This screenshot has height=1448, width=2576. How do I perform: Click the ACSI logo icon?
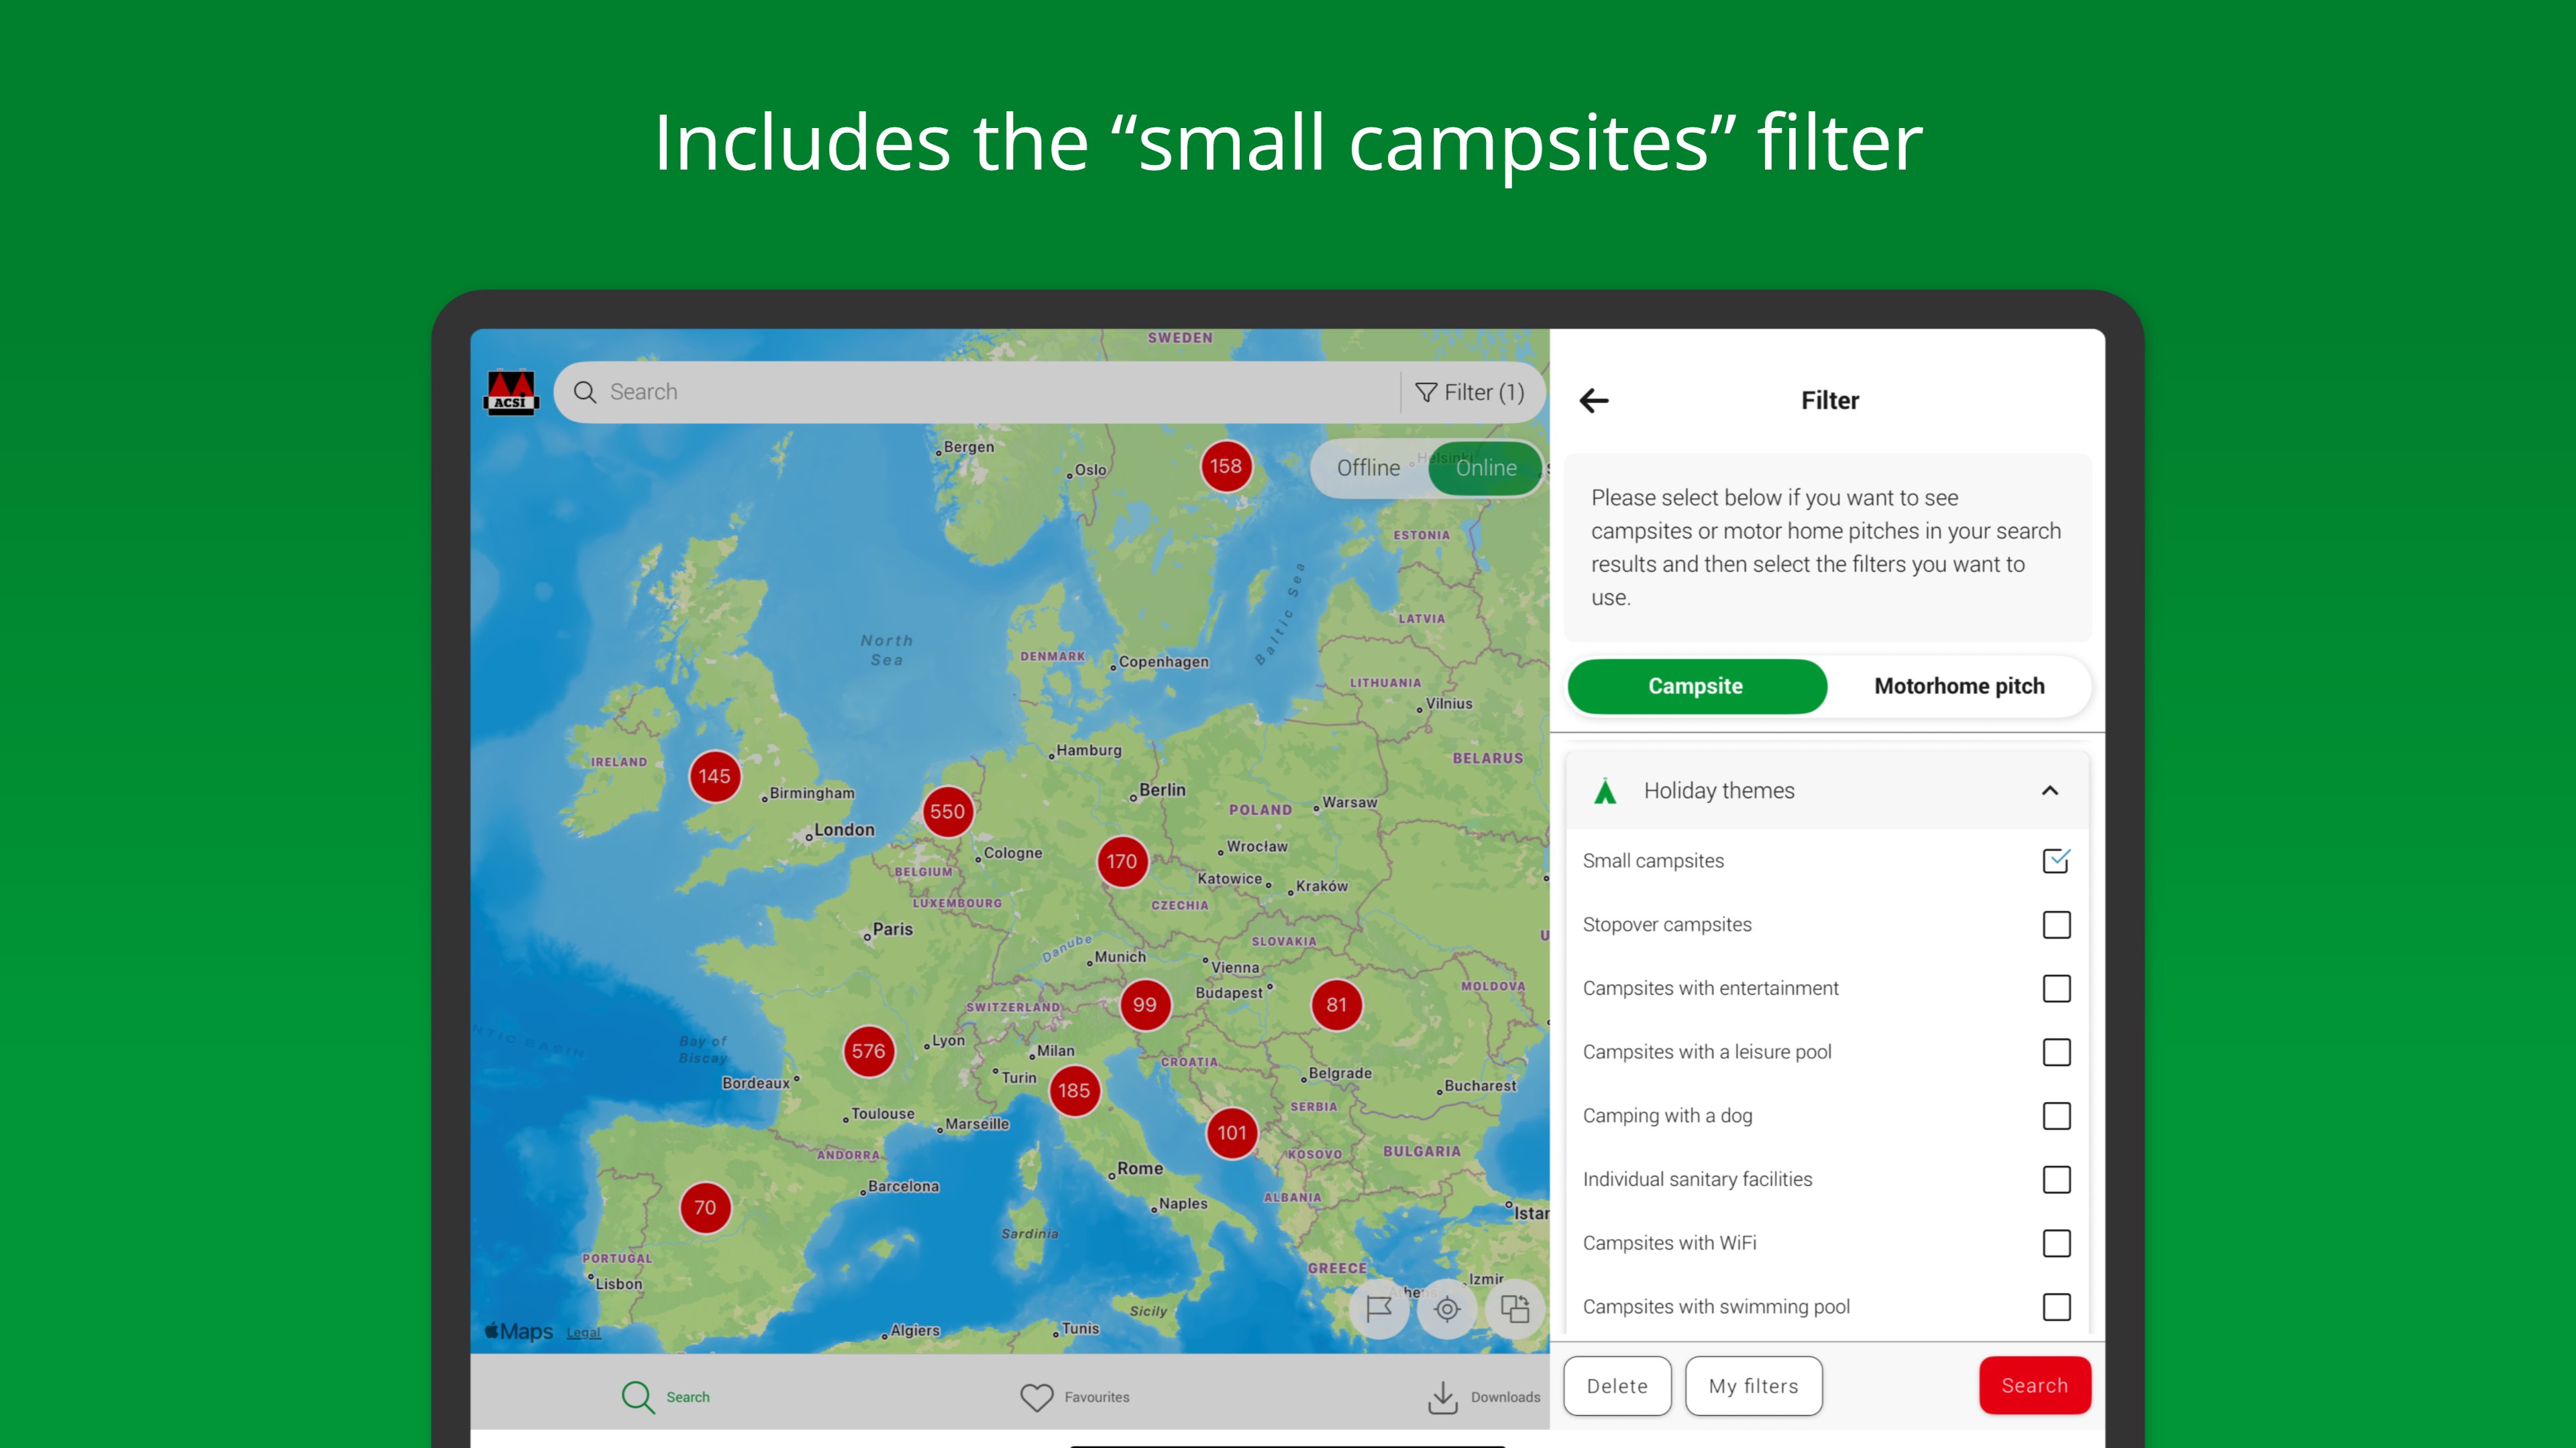(x=511, y=391)
